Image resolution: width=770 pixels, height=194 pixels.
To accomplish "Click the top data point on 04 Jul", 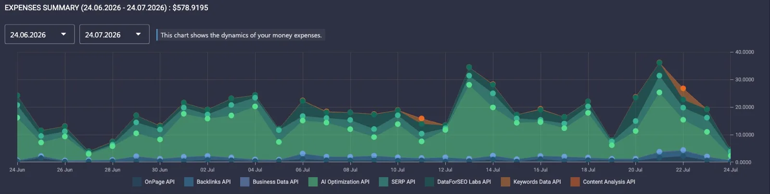I will click(x=255, y=95).
